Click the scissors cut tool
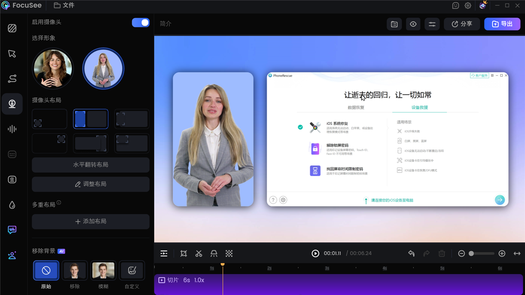 199,253
